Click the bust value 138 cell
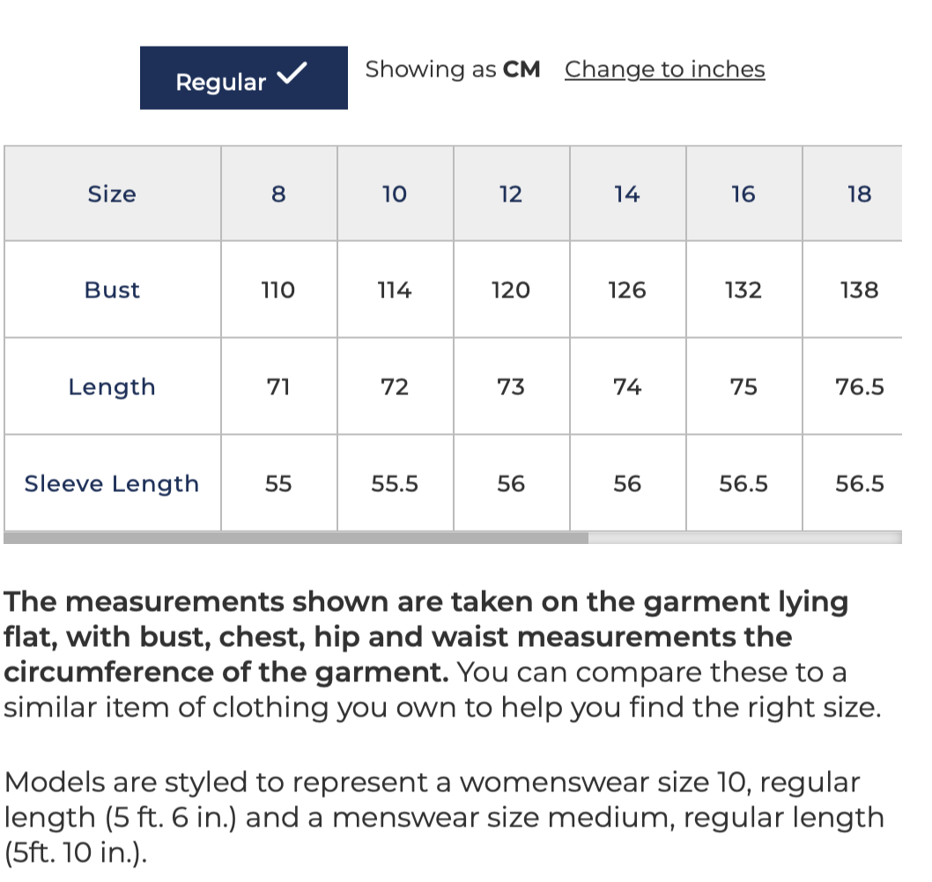This screenshot has height=882, width=932. (x=853, y=290)
